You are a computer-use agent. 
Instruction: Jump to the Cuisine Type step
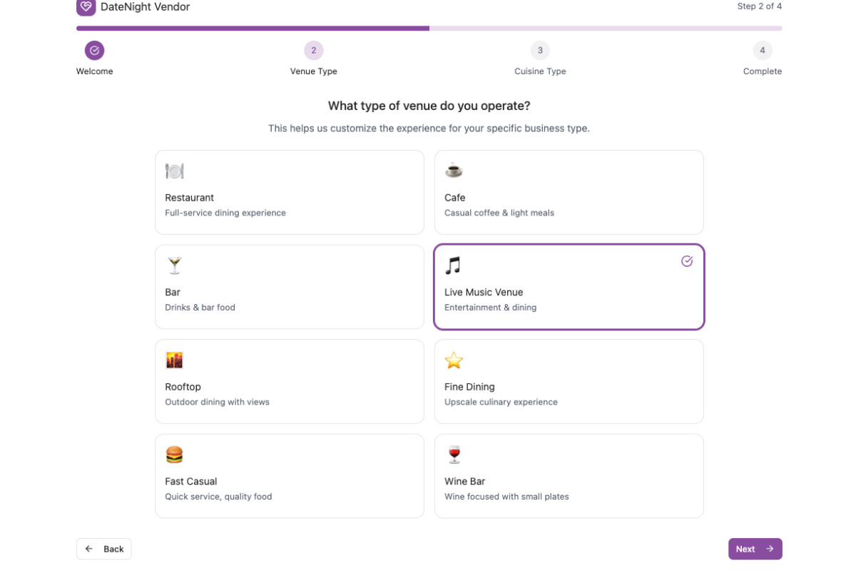point(540,51)
